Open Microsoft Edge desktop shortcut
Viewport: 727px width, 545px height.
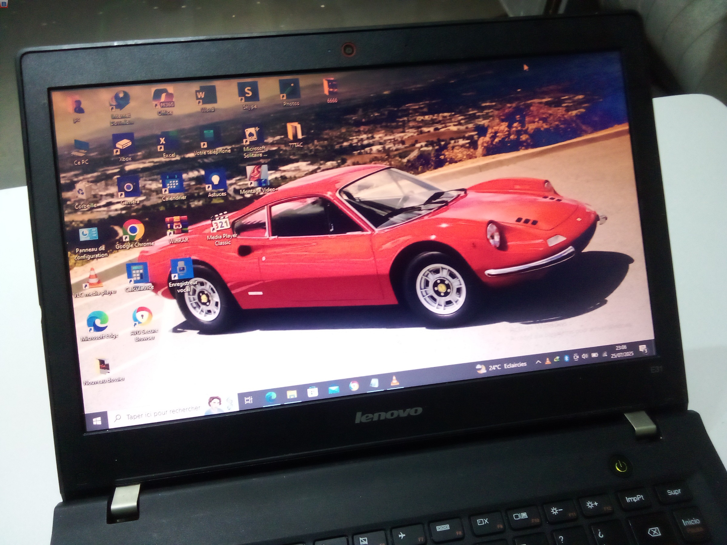(x=98, y=322)
